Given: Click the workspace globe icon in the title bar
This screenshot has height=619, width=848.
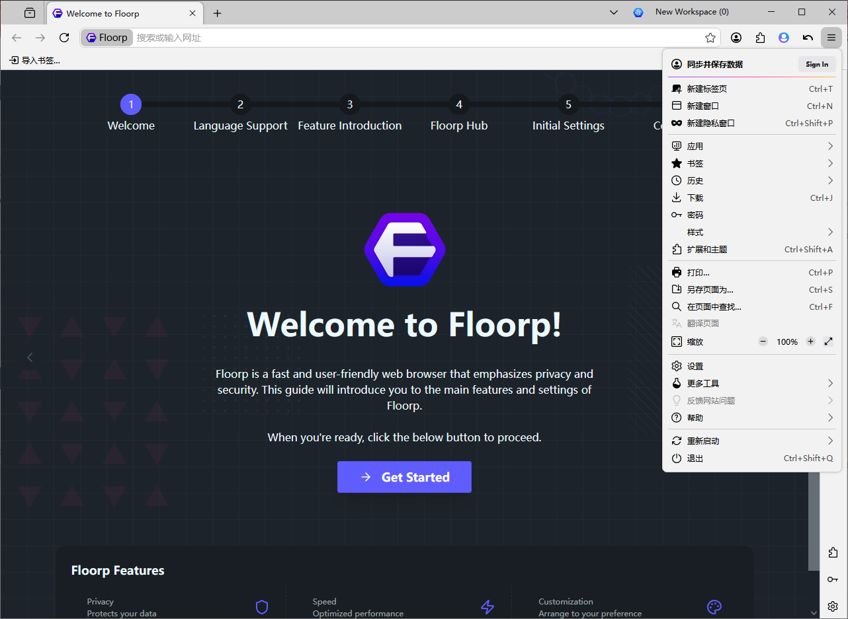Looking at the screenshot, I should pyautogui.click(x=638, y=11).
